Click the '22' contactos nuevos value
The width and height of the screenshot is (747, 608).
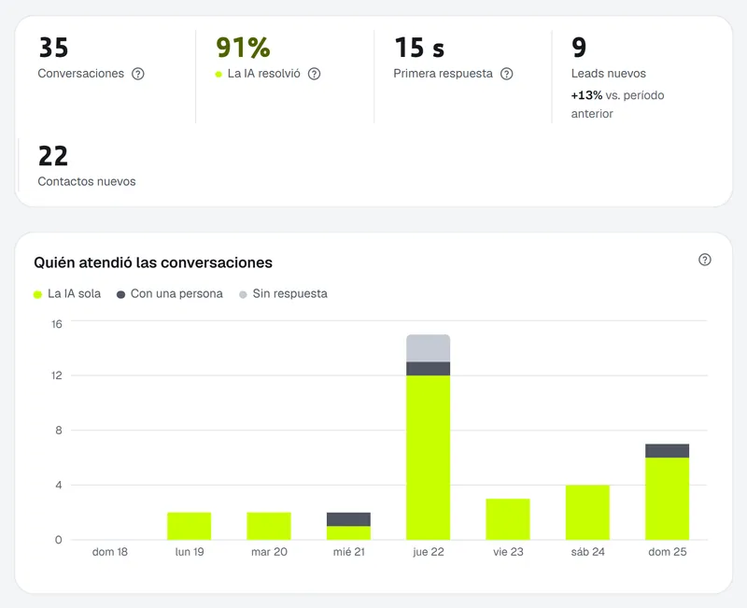tap(53, 156)
